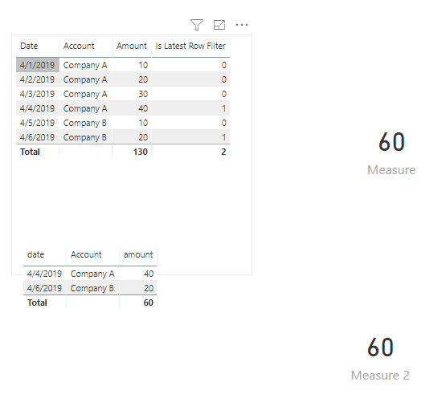This screenshot has height=398, width=446.
Task: Click filter value 1 in upper 4/6/2019 row
Action: 224,137
